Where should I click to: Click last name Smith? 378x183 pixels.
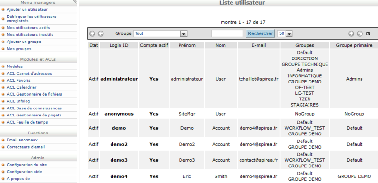pos(221,176)
